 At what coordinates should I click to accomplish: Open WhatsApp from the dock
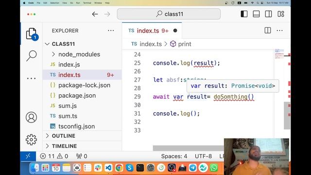214,168
